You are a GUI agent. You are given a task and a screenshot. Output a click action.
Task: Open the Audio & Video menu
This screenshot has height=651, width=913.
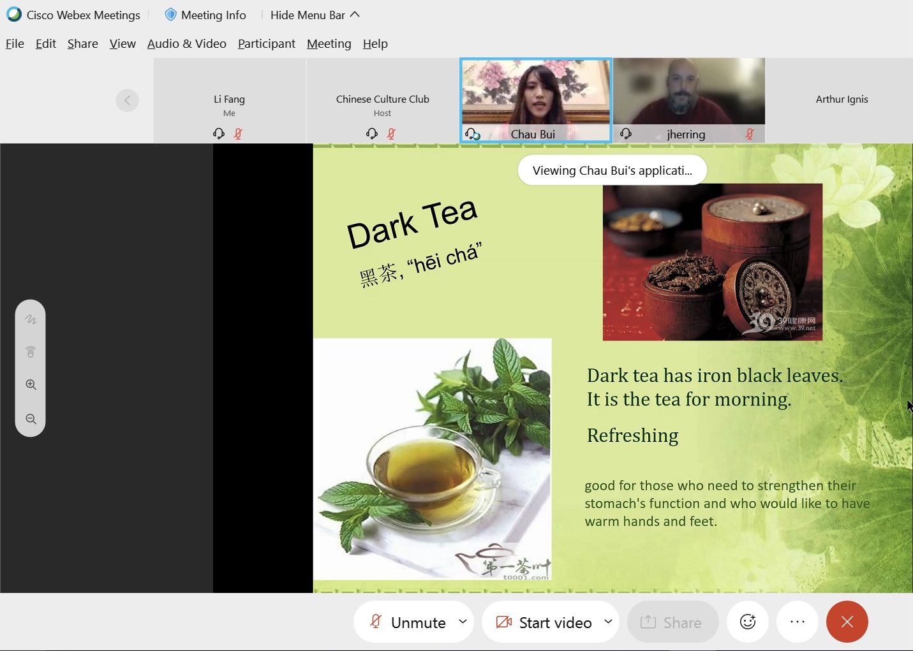(x=186, y=43)
